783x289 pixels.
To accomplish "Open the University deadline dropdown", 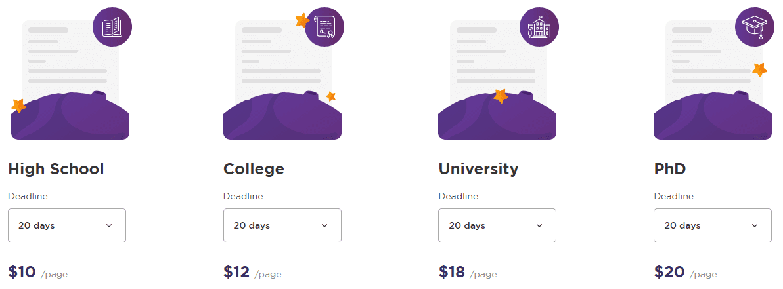I will pyautogui.click(x=497, y=225).
